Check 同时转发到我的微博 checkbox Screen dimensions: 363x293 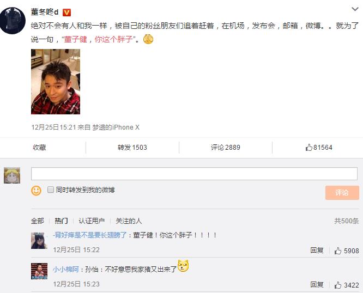pyautogui.click(x=51, y=190)
